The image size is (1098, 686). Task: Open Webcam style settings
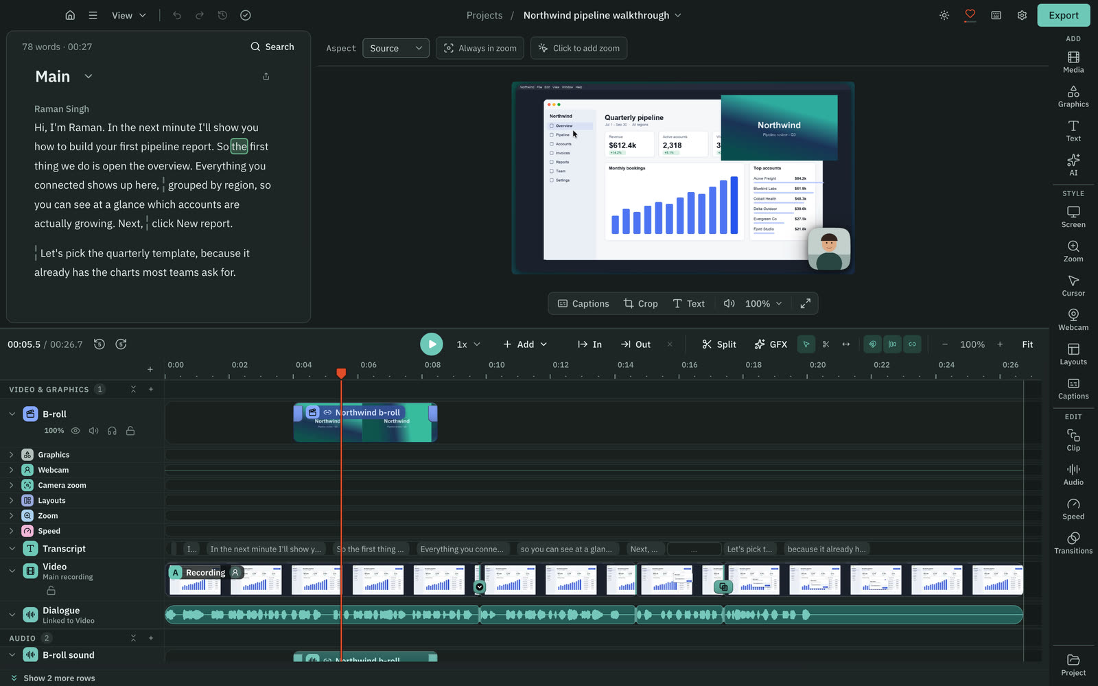pos(1073,320)
